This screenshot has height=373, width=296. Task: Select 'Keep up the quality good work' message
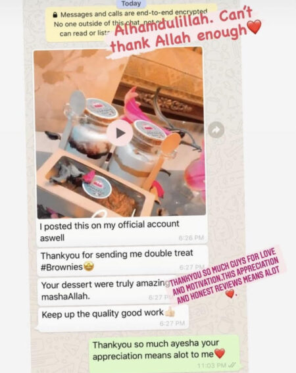click(x=112, y=318)
